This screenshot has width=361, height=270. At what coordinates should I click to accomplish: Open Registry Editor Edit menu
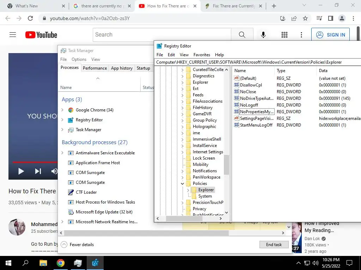pos(171,54)
